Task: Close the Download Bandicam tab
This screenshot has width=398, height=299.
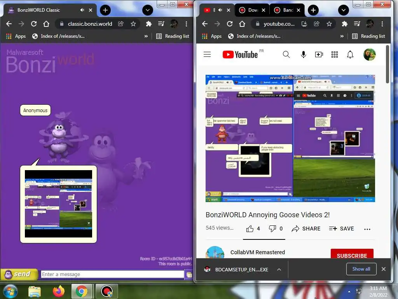Action: [x=264, y=10]
